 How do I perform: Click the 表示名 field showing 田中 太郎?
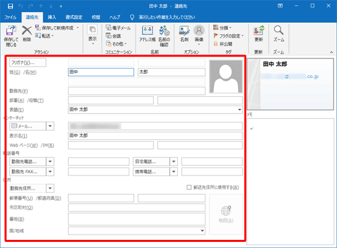155,136
